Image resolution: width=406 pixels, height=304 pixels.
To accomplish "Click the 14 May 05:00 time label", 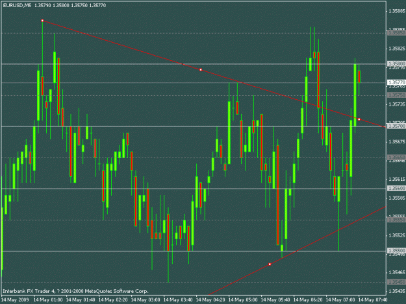I will (x=243, y=300).
